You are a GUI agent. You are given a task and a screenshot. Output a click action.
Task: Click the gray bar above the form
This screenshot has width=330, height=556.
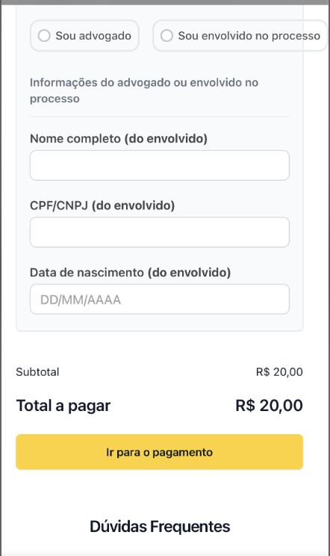click(165, 2)
